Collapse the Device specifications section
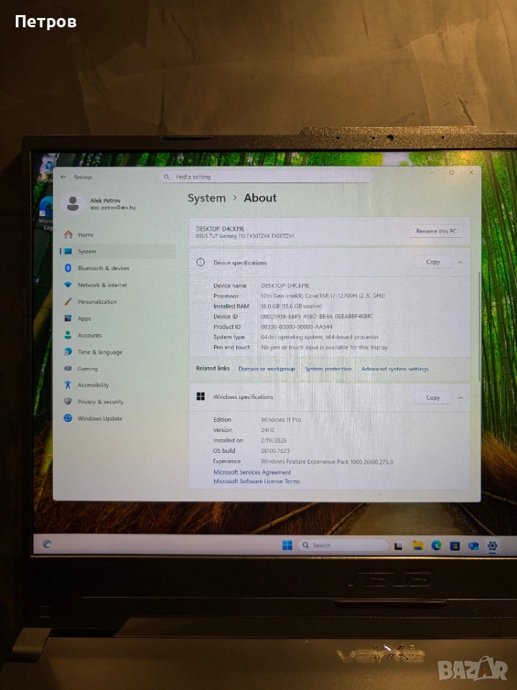 (x=460, y=262)
